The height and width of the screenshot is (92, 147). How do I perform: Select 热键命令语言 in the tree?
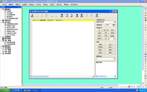11,26
